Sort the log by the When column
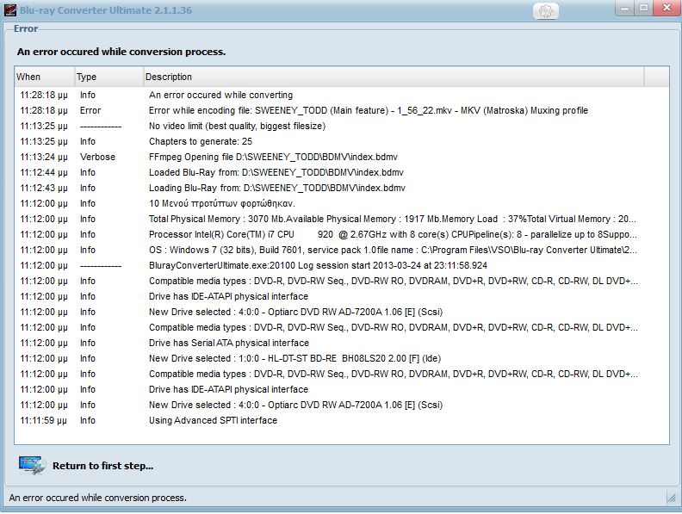This screenshot has width=682, height=514. click(45, 77)
